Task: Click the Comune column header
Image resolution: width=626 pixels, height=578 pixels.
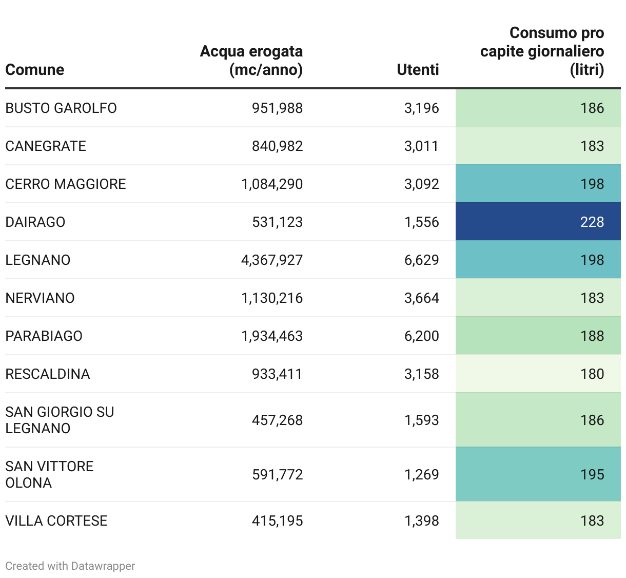Action: (x=35, y=70)
